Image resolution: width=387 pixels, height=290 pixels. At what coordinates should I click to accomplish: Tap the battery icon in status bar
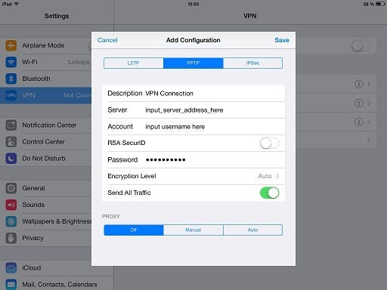(x=380, y=4)
